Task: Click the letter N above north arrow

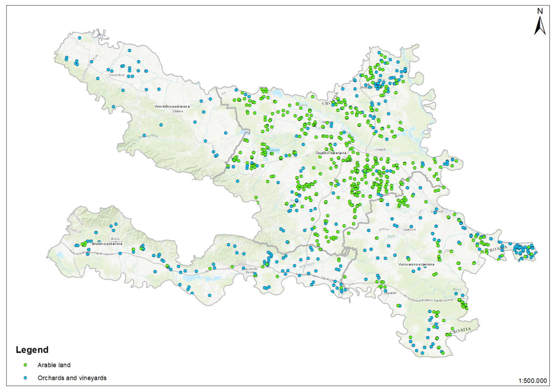Action: [539, 11]
